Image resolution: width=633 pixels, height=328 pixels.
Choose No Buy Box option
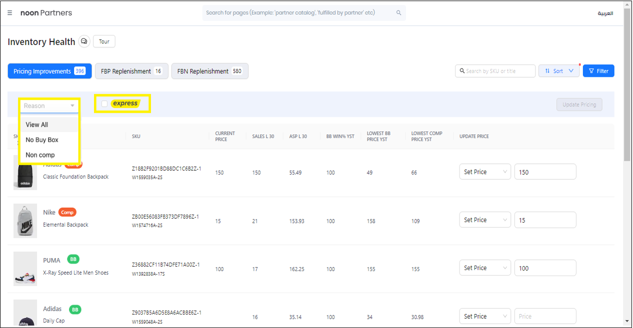coord(49,140)
